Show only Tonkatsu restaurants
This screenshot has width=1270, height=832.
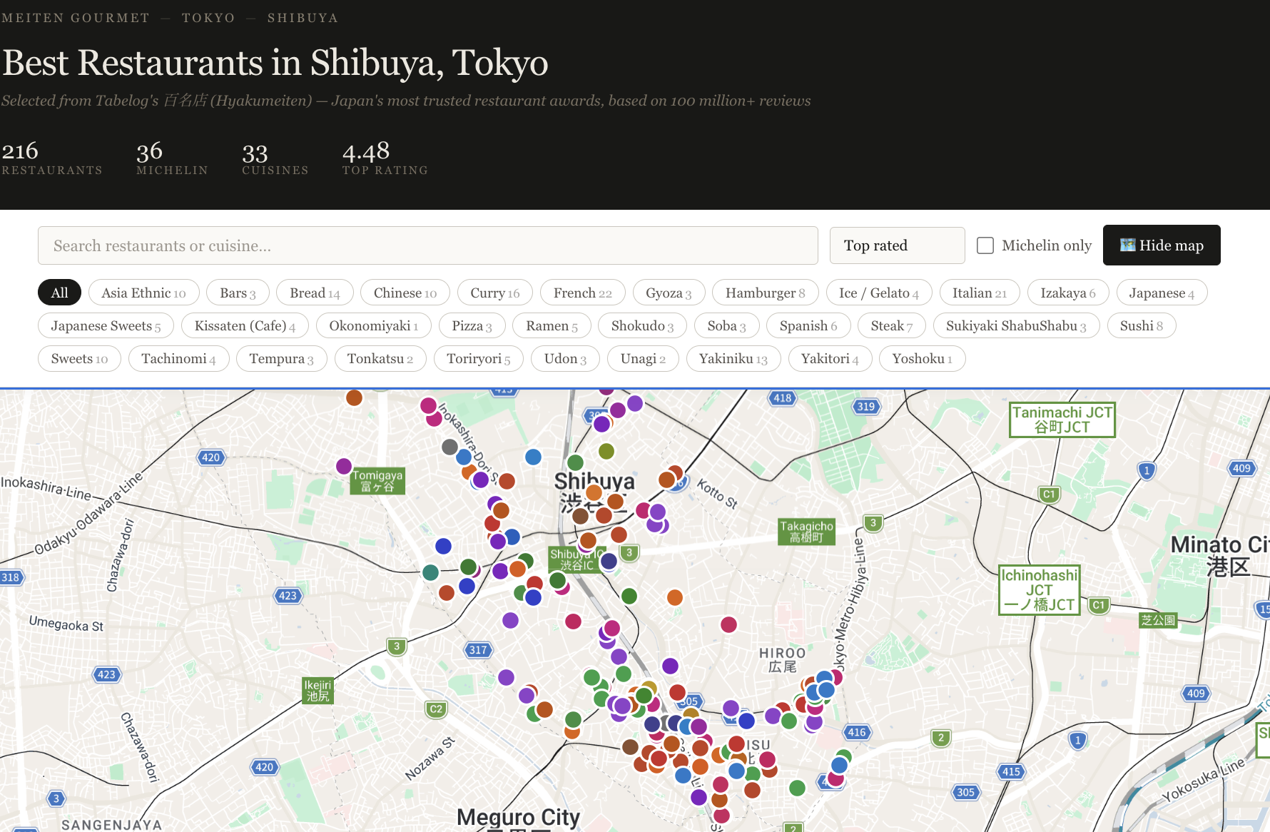380,358
